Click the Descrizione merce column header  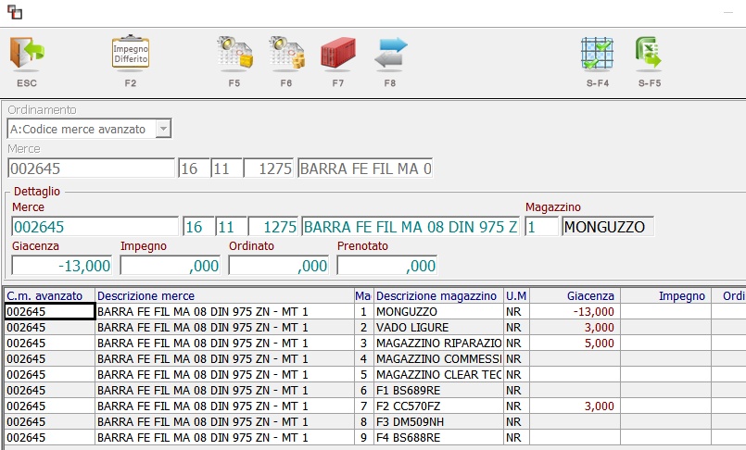pyautogui.click(x=224, y=296)
